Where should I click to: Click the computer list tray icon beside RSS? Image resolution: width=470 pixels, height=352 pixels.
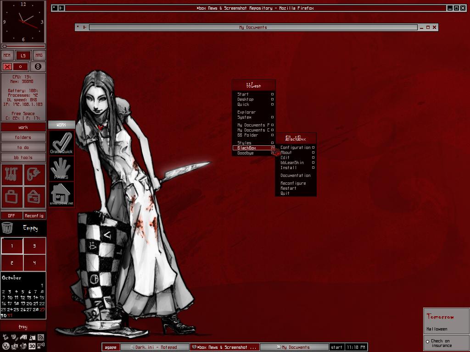[x=32, y=337]
